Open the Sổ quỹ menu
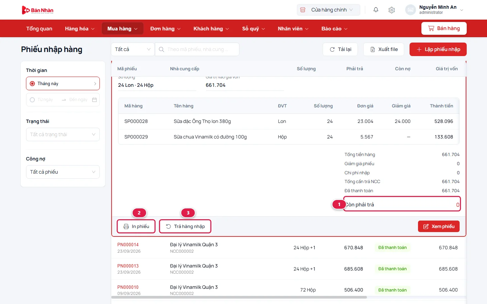The height and width of the screenshot is (304, 487). pos(253,29)
